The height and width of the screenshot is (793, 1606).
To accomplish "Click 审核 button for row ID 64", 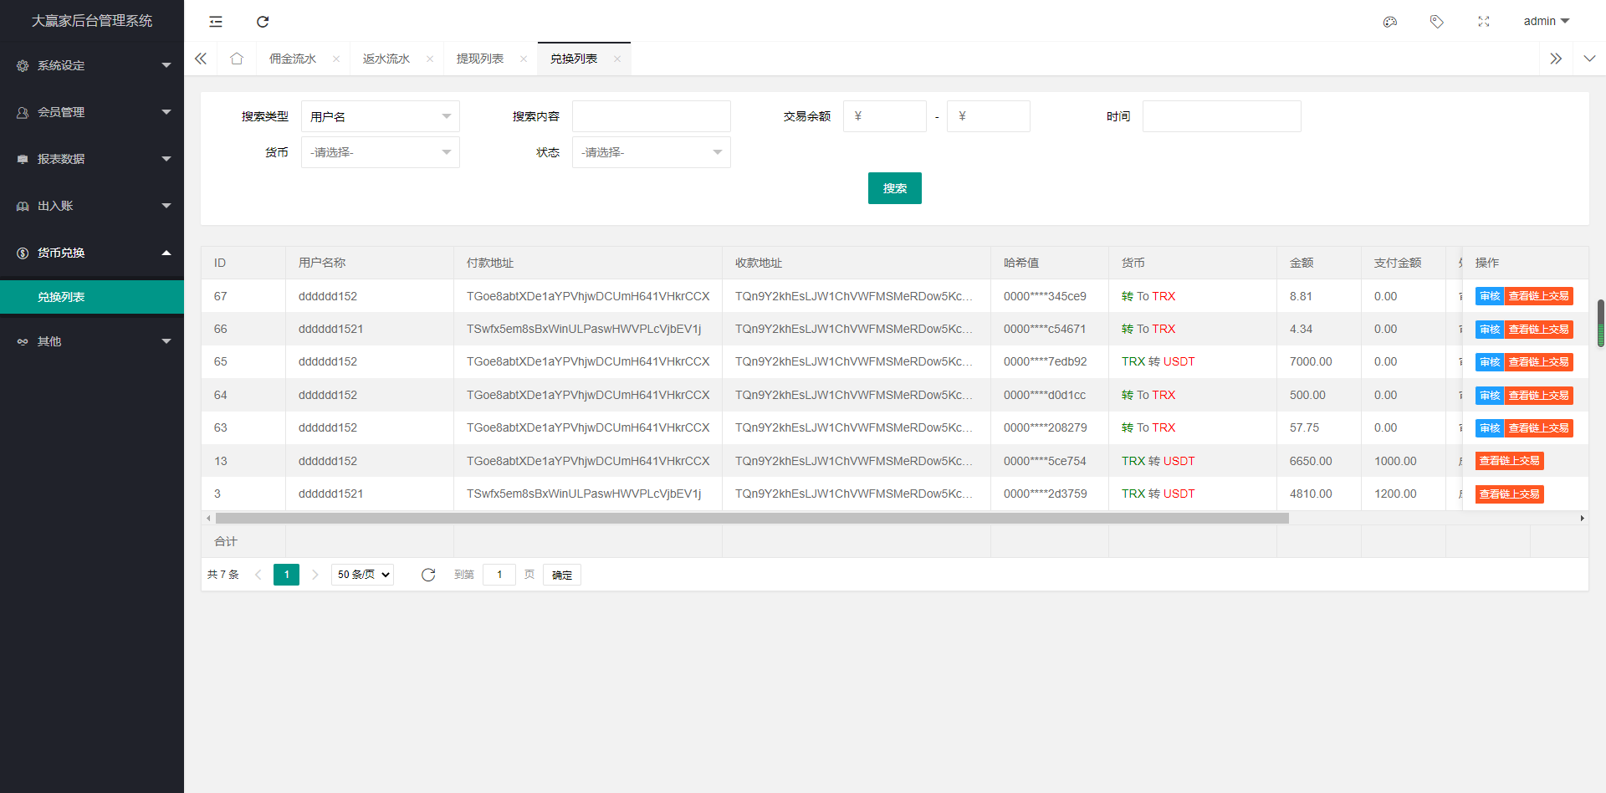I will tap(1490, 396).
